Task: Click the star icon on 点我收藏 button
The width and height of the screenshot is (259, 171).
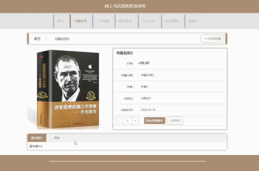Action: [x=205, y=39]
